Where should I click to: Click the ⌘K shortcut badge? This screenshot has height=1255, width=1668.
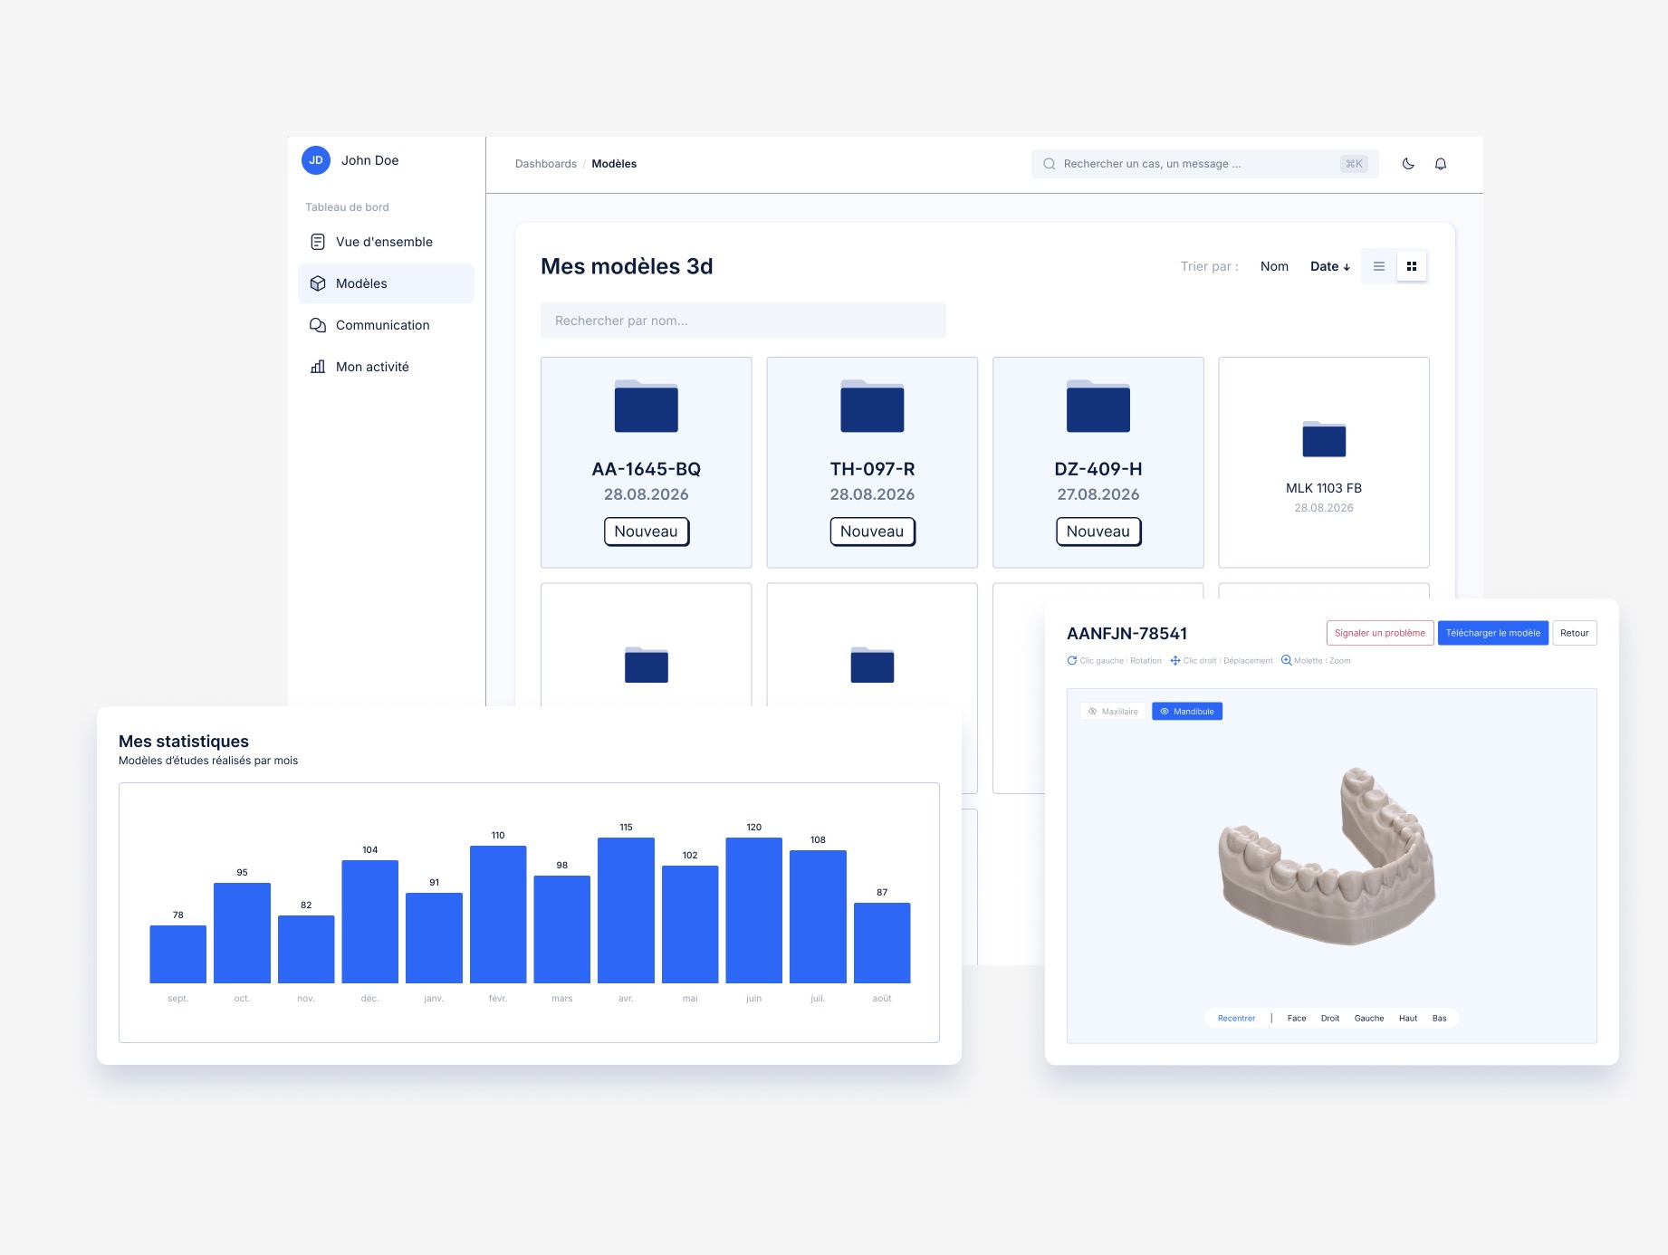(1354, 164)
